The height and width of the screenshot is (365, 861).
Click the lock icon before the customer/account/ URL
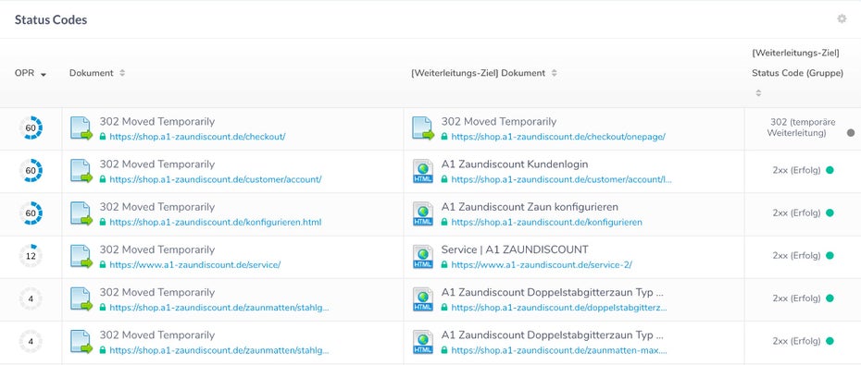coord(102,179)
